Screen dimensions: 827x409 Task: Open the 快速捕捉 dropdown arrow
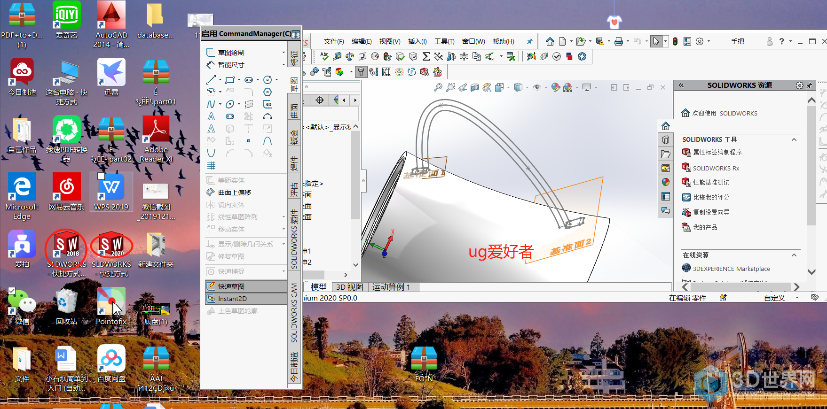click(x=284, y=271)
